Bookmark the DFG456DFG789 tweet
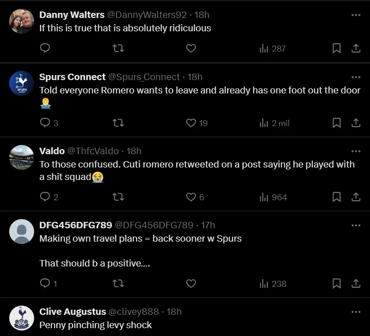This screenshot has width=370, height=336. pos(337,284)
